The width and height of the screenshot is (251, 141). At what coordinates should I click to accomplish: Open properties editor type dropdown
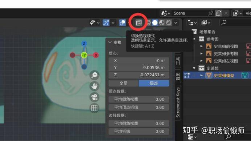[x=192, y=137]
